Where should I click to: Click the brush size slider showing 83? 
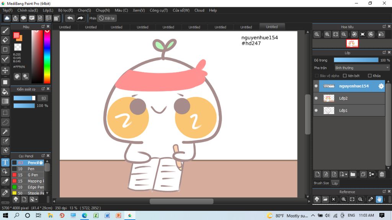tap(24, 98)
